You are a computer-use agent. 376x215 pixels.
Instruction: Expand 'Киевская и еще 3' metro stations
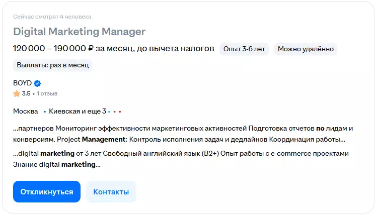click(x=77, y=111)
